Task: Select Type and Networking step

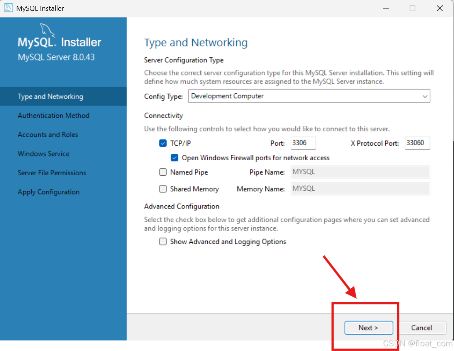Action: (63, 96)
